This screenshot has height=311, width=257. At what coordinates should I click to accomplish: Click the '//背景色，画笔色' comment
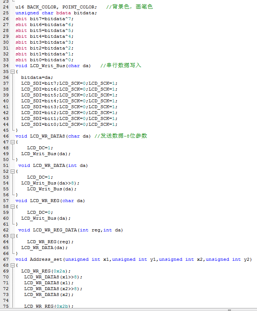pos(130,7)
